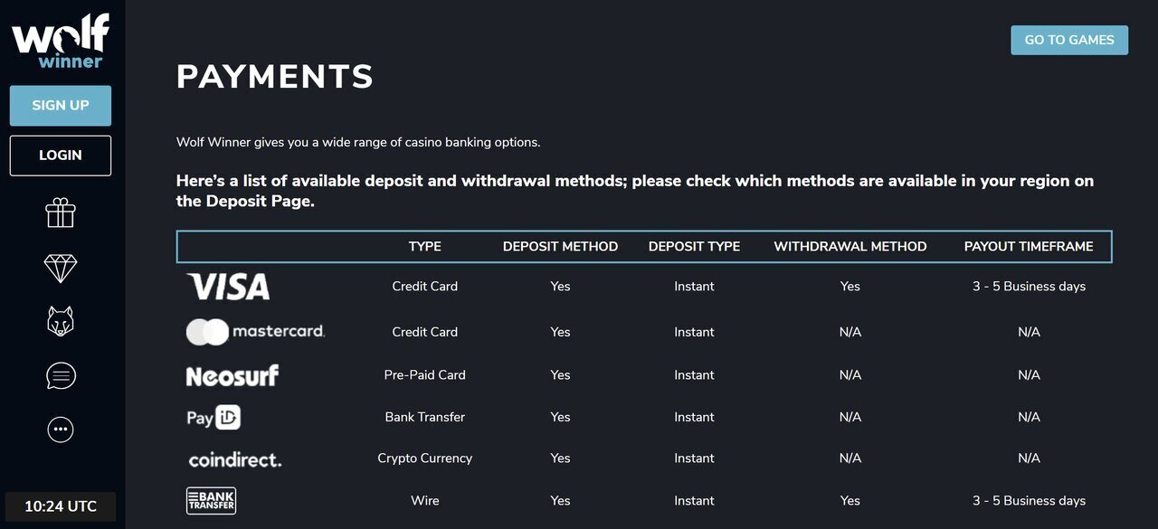Open the three-dots more menu icon
This screenshot has height=529, width=1158.
coord(61,430)
